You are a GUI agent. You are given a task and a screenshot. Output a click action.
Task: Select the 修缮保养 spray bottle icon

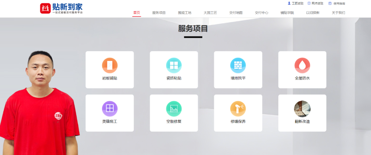tap(238, 109)
